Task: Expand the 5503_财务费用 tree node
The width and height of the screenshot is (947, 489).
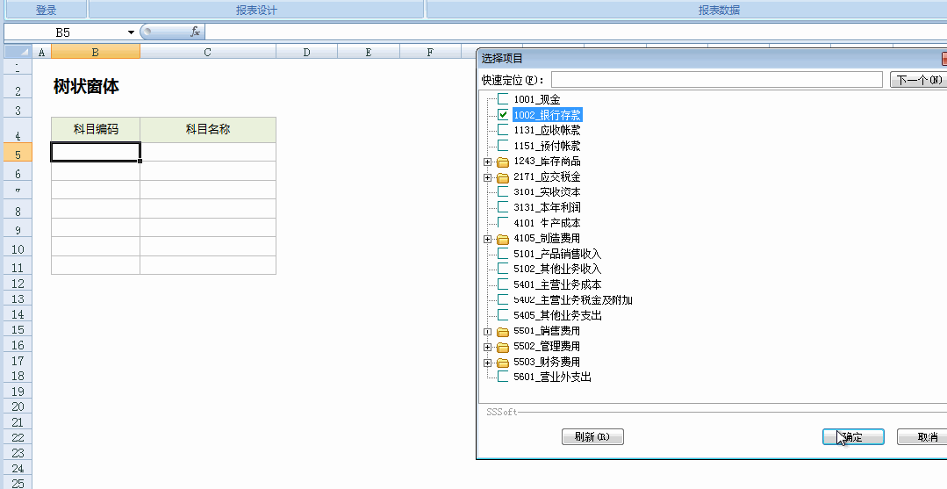Action: (x=487, y=362)
